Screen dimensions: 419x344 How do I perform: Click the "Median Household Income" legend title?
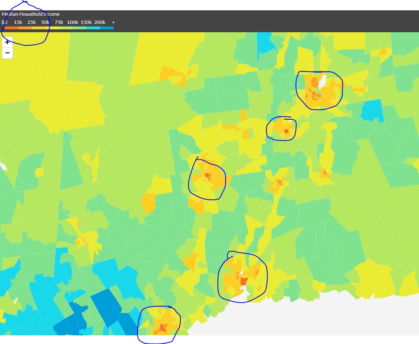(x=31, y=14)
